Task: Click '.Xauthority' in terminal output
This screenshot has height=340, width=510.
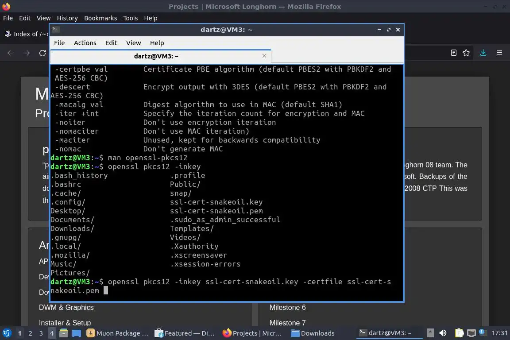Action: [194, 246]
